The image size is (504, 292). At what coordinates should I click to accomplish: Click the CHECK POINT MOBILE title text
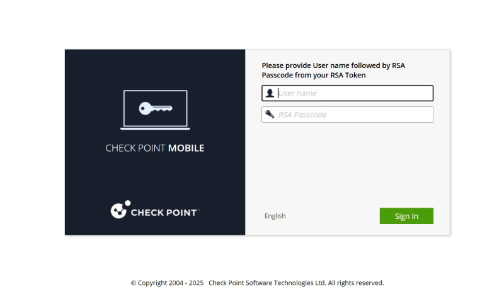coord(155,149)
